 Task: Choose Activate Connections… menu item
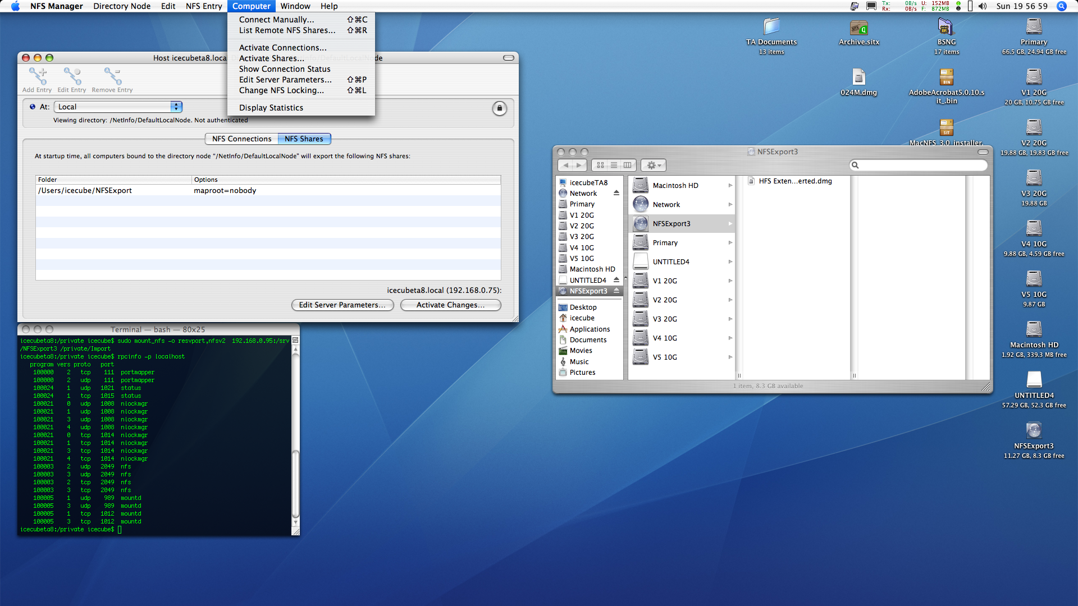tap(301, 48)
